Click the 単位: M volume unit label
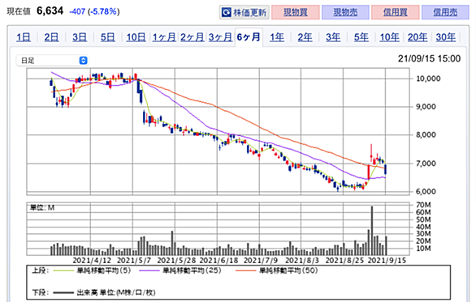This screenshot has height=302, width=476. pos(42,207)
